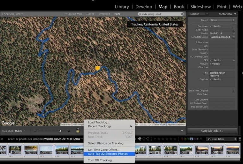
Task: Open the Custom Filter dropdown
Action: click(221, 139)
